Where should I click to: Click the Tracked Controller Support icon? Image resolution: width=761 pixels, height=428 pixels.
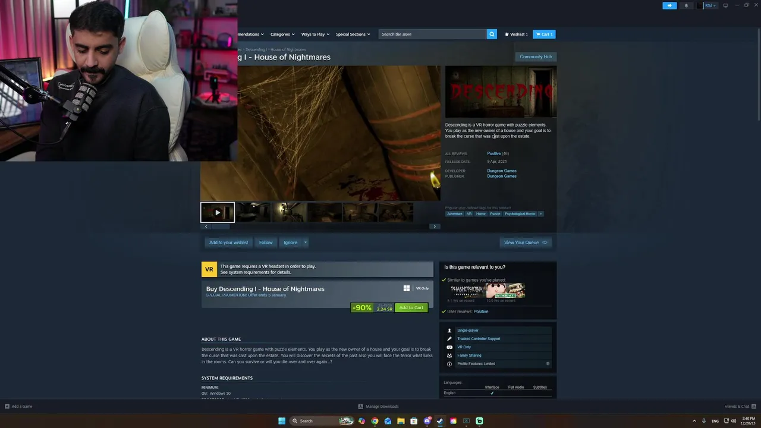tap(449, 339)
